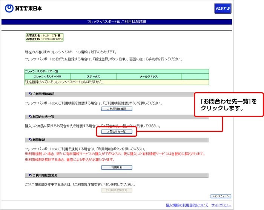Click the メールアドレス column header
Viewport: 264px width, 210px height.
[149, 77]
